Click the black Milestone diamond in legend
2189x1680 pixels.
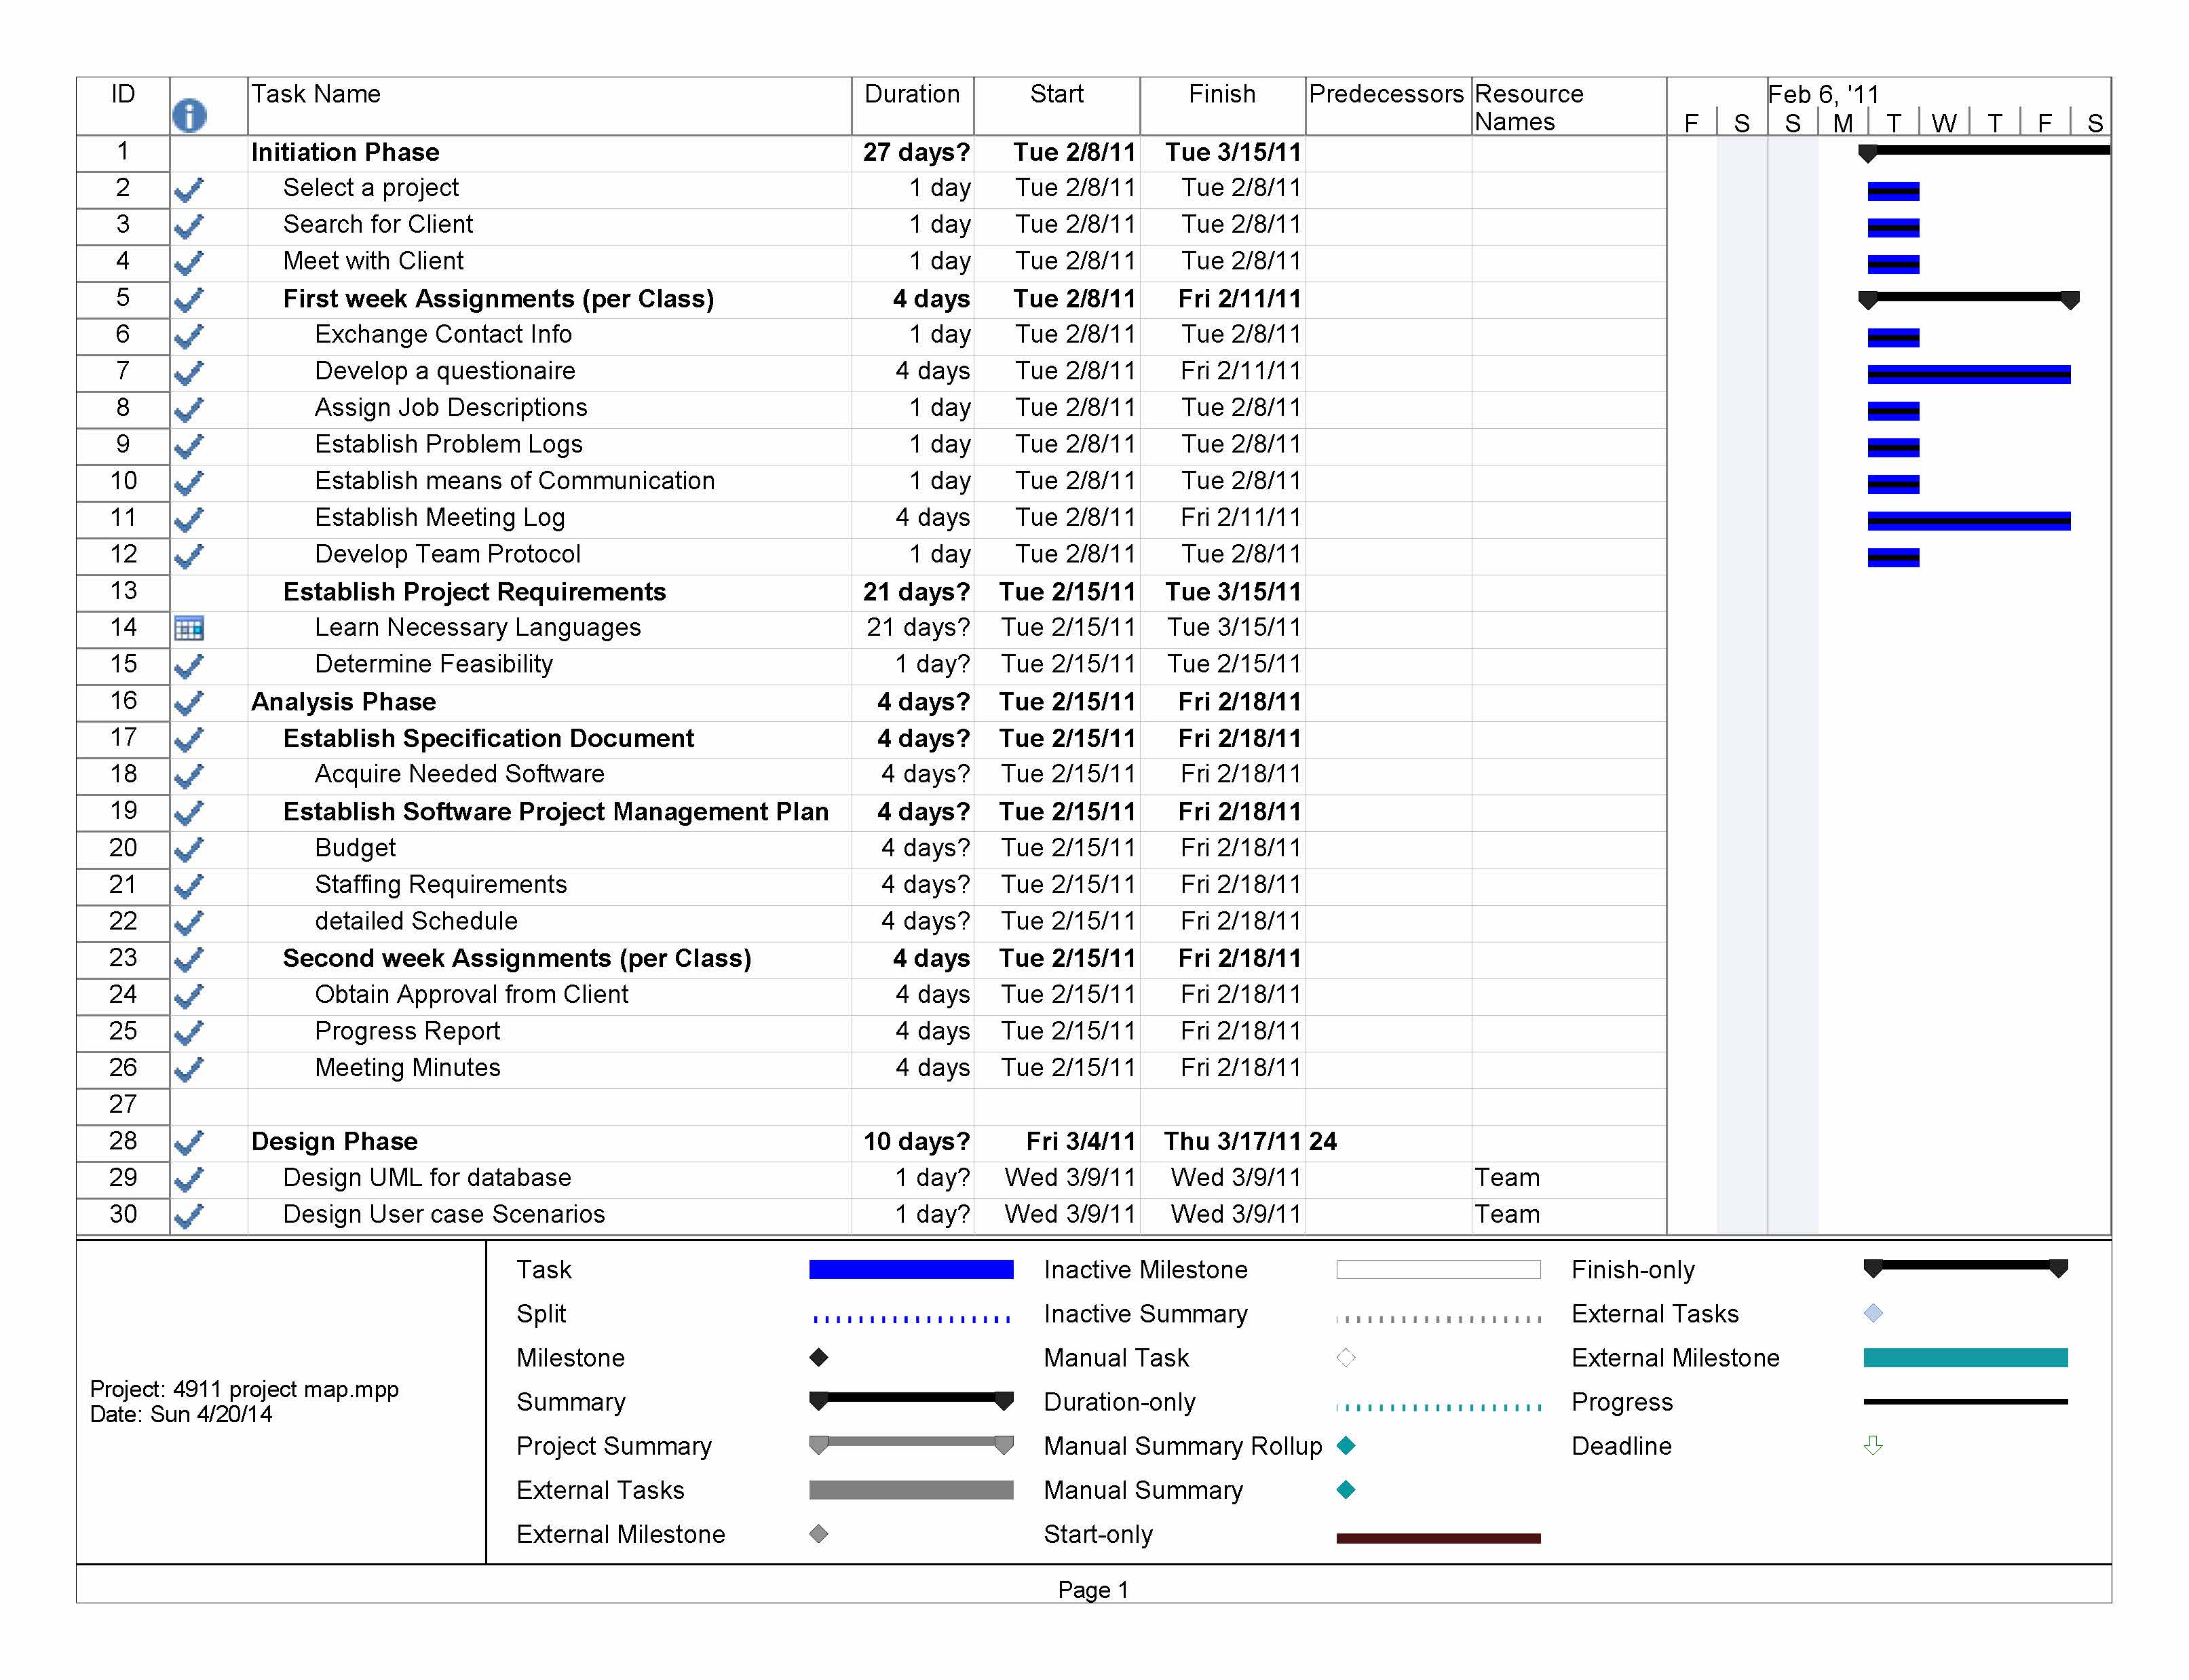(x=819, y=1357)
